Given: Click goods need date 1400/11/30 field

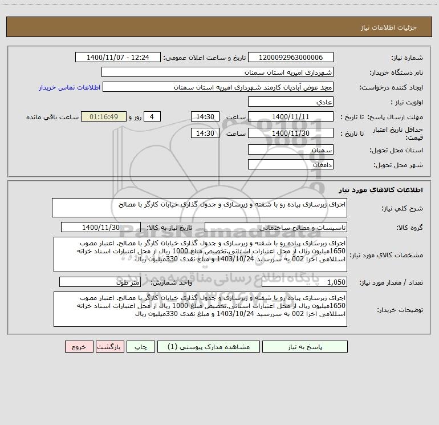Looking at the screenshot, I should coord(101,227).
